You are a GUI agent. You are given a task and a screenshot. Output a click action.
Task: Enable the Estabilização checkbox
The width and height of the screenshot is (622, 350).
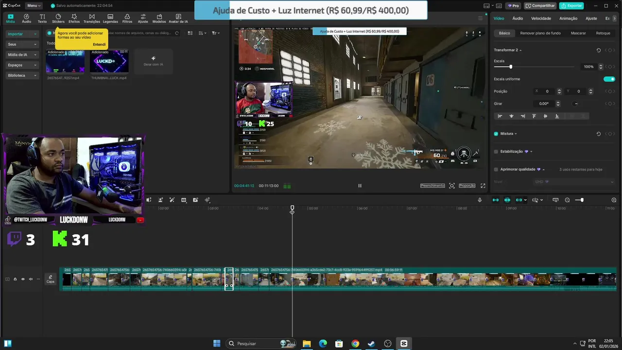[496, 152]
